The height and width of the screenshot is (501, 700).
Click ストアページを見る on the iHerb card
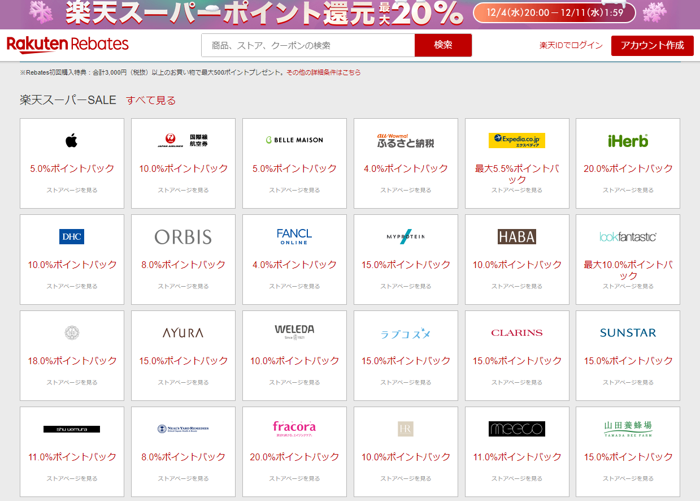tap(628, 191)
